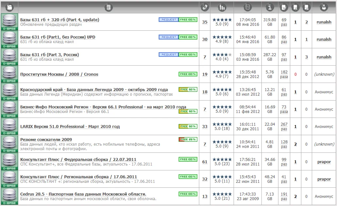
Task: Click comment count 35 on Part 4 row
Action: click(x=204, y=22)
